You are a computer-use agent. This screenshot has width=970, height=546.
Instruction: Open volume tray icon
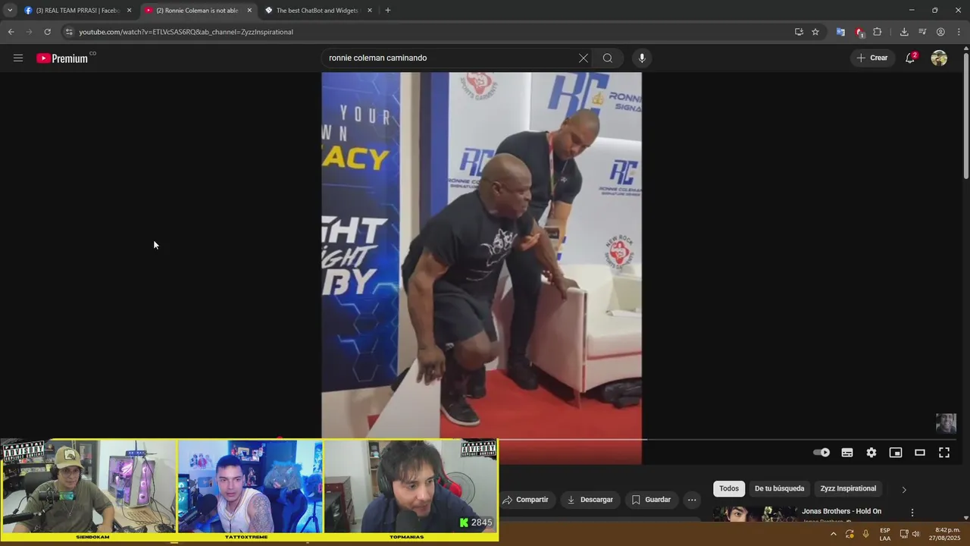[916, 534]
